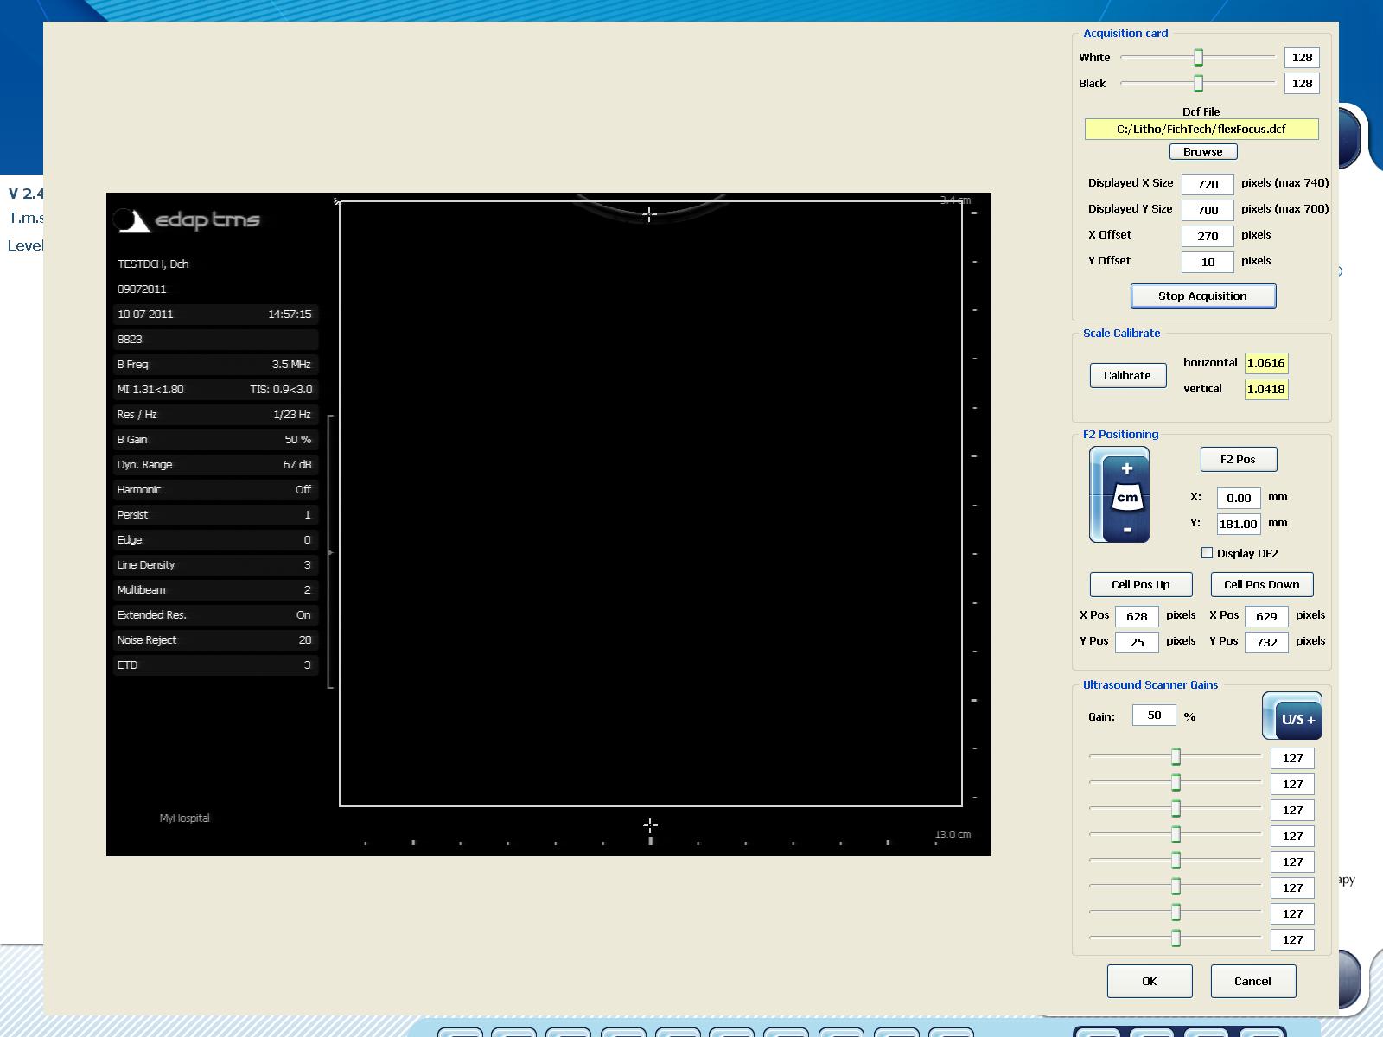Click plus on the cm depth control

coord(1126,468)
